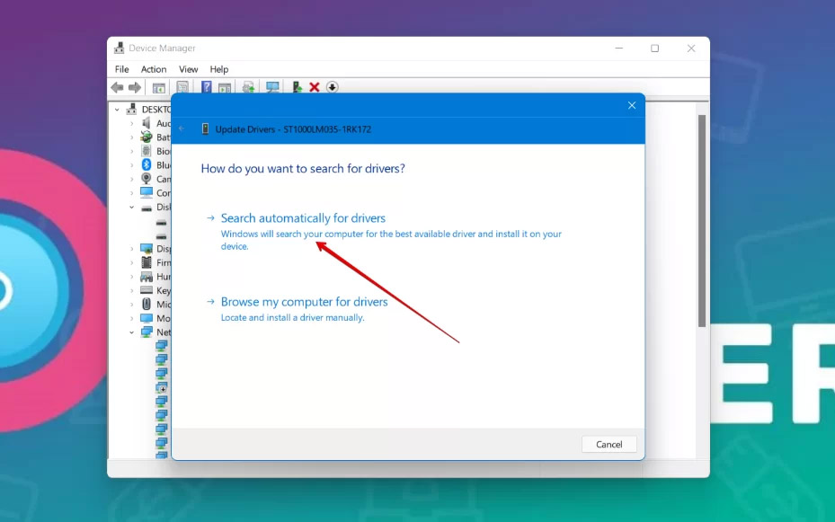
Task: Click the device with green arrow toolbar icon
Action: 298,87
